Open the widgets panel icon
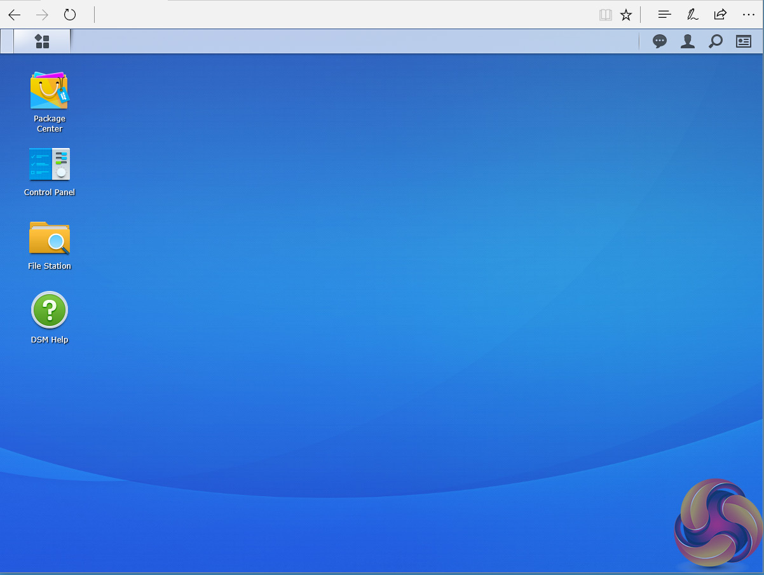This screenshot has height=575, width=764. pyautogui.click(x=744, y=41)
